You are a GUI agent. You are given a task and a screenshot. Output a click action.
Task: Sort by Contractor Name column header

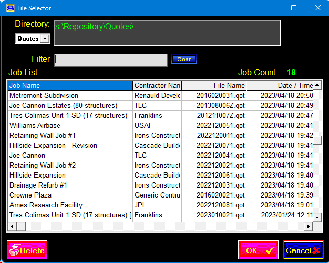coord(157,85)
